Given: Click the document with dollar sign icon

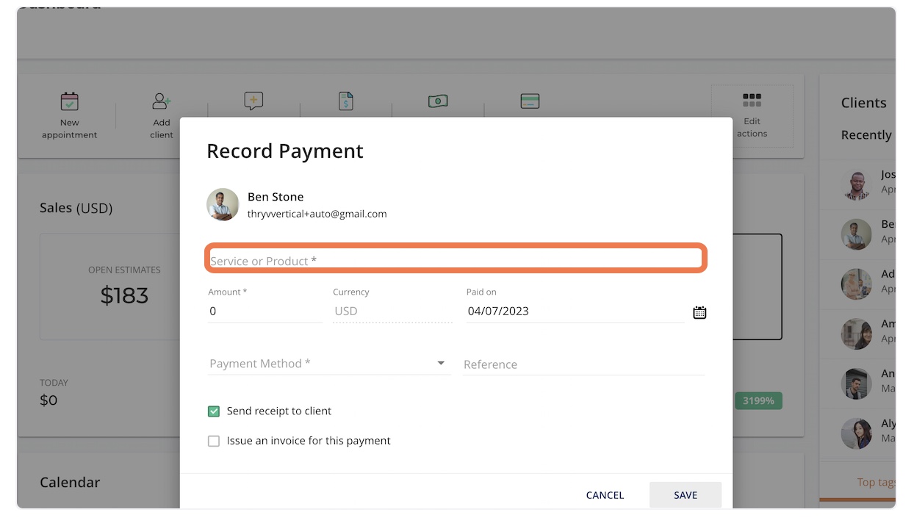Looking at the screenshot, I should point(346,101).
